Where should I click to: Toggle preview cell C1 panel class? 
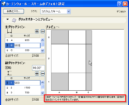coord(89,82)
